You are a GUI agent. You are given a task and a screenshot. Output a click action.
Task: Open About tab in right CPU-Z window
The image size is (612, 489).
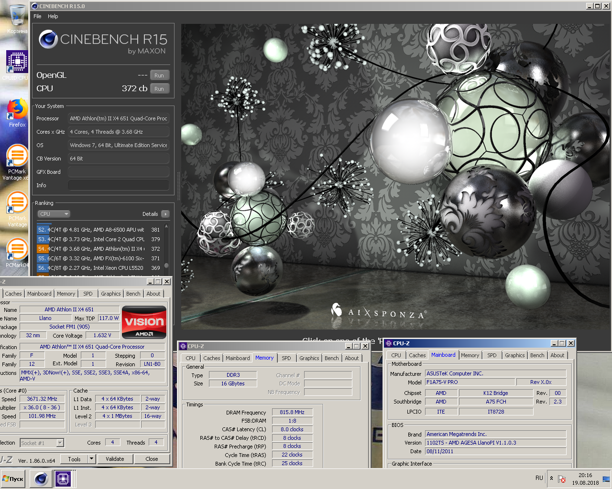pyautogui.click(x=557, y=355)
